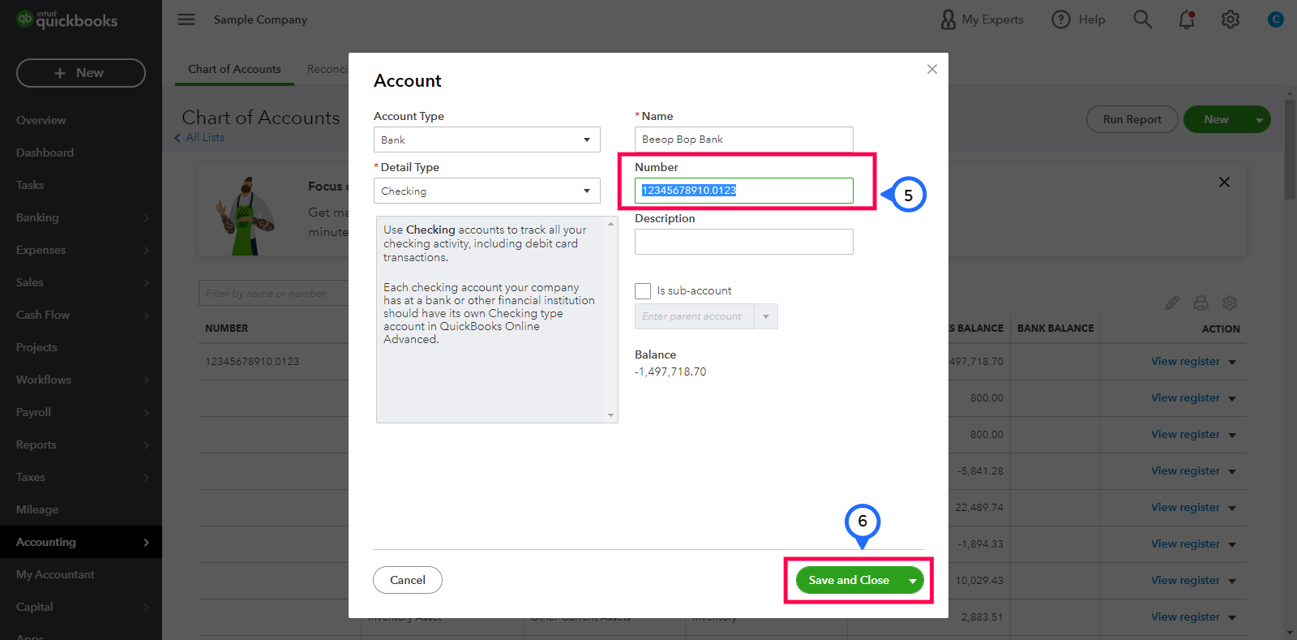Viewport: 1297px width, 640px height.
Task: Click Cancel in Account dialog
Action: (x=408, y=580)
